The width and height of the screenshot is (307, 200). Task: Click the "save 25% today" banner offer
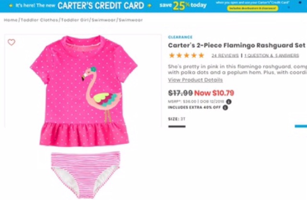pyautogui.click(x=183, y=6)
